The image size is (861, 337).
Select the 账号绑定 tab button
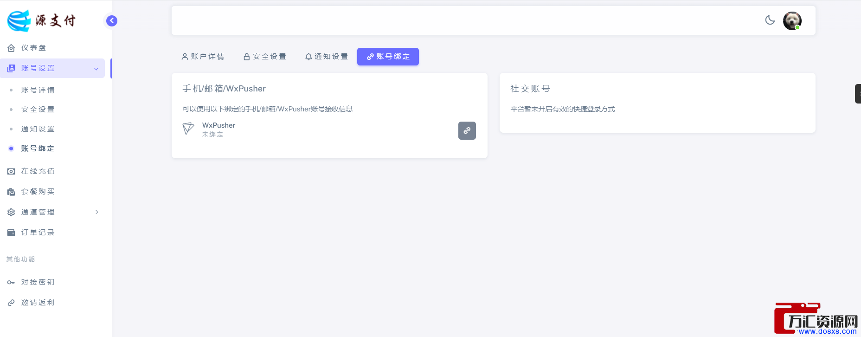pyautogui.click(x=388, y=57)
